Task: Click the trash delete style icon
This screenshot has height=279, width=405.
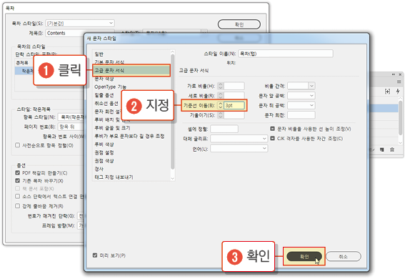Action: (x=392, y=150)
